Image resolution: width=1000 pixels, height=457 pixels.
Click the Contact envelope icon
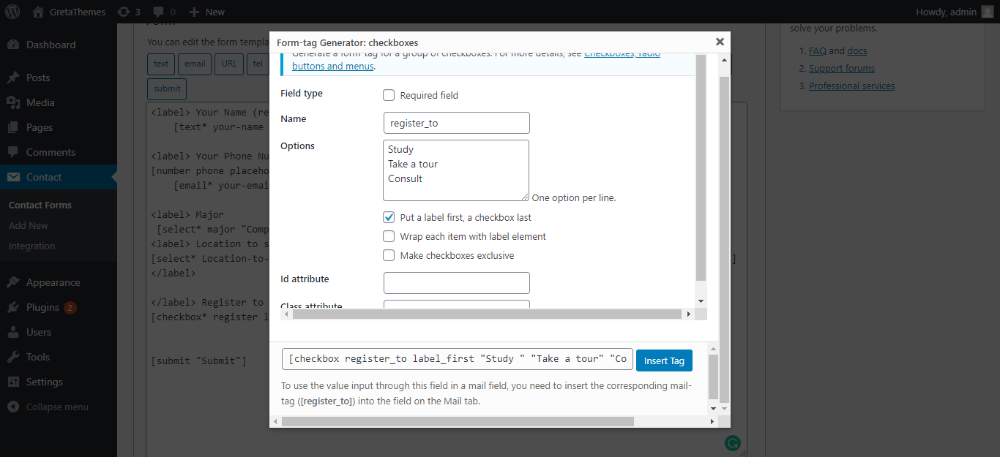pyautogui.click(x=13, y=177)
